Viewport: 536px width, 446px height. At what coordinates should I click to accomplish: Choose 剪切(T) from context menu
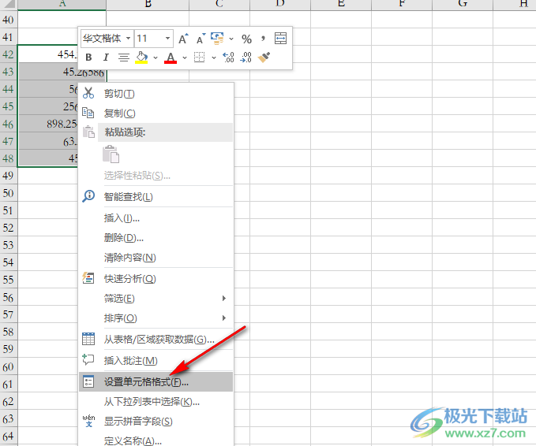156,94
